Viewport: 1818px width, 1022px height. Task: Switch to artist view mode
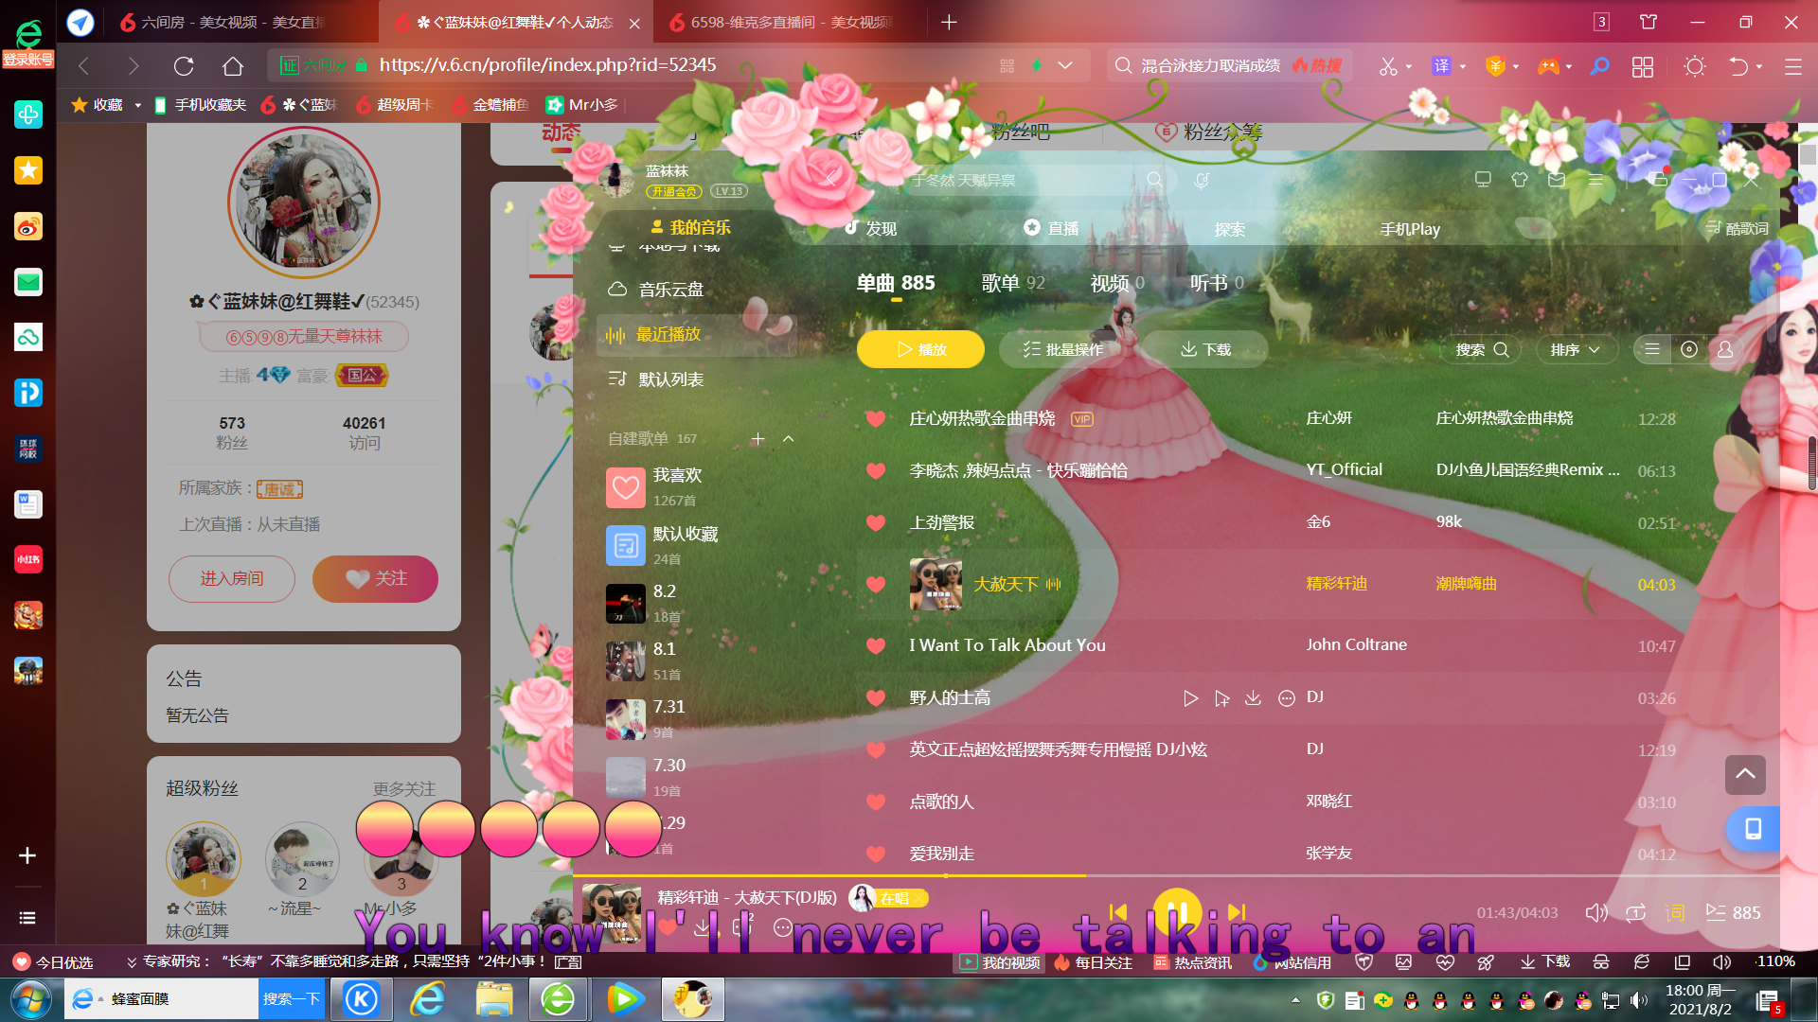click(x=1725, y=349)
